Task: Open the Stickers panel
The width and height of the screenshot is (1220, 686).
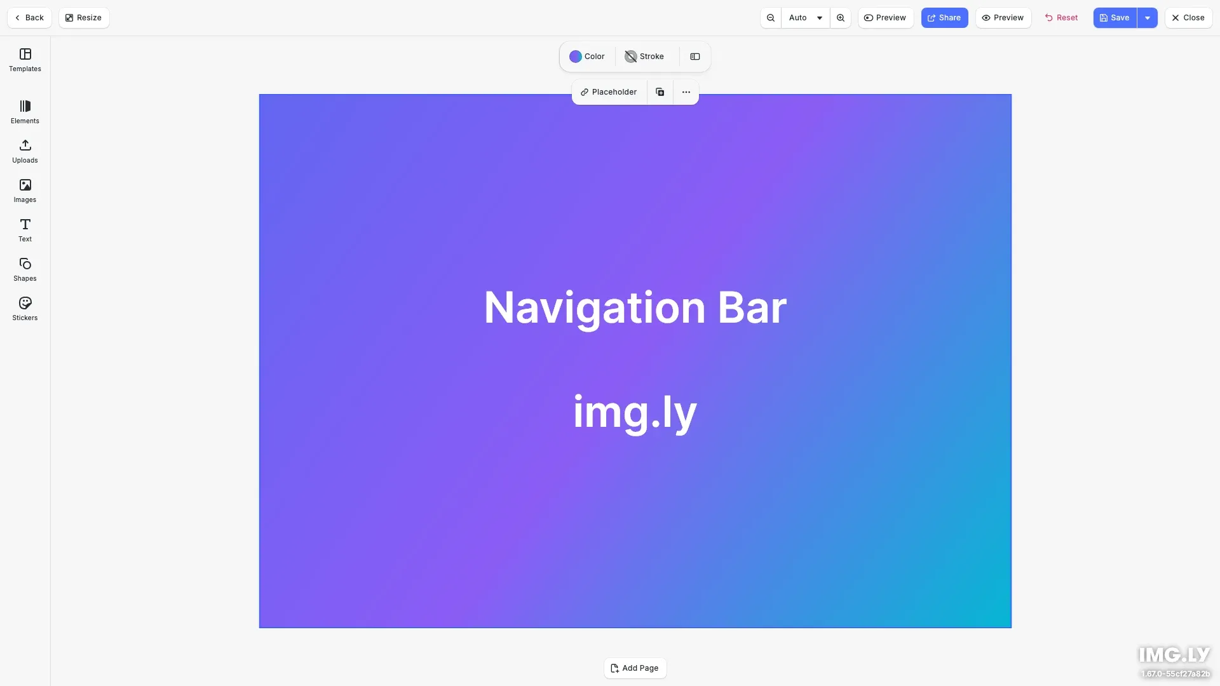Action: point(25,309)
